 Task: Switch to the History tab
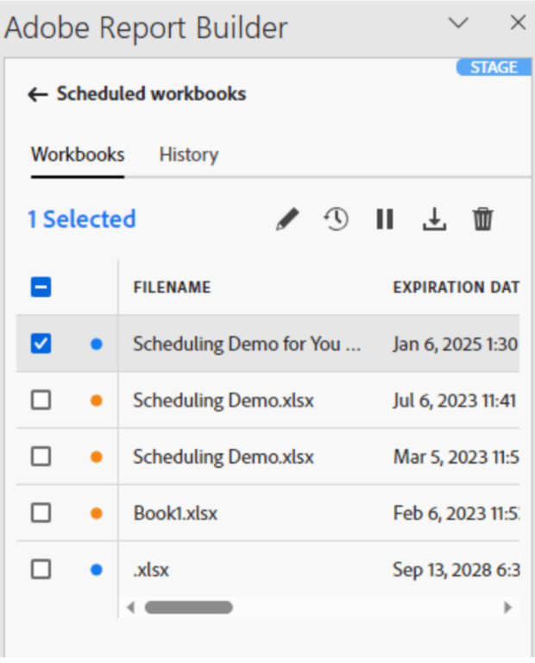tap(189, 155)
